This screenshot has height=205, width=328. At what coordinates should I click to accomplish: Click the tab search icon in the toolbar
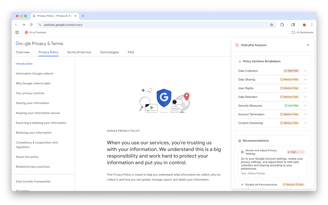click(x=293, y=25)
